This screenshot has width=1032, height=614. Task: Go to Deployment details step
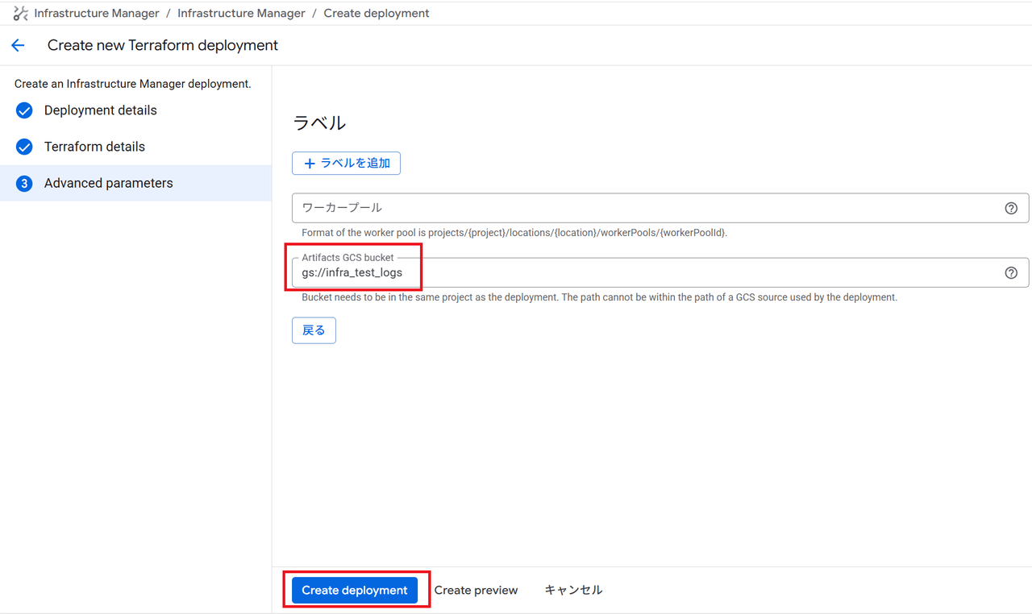click(x=101, y=110)
